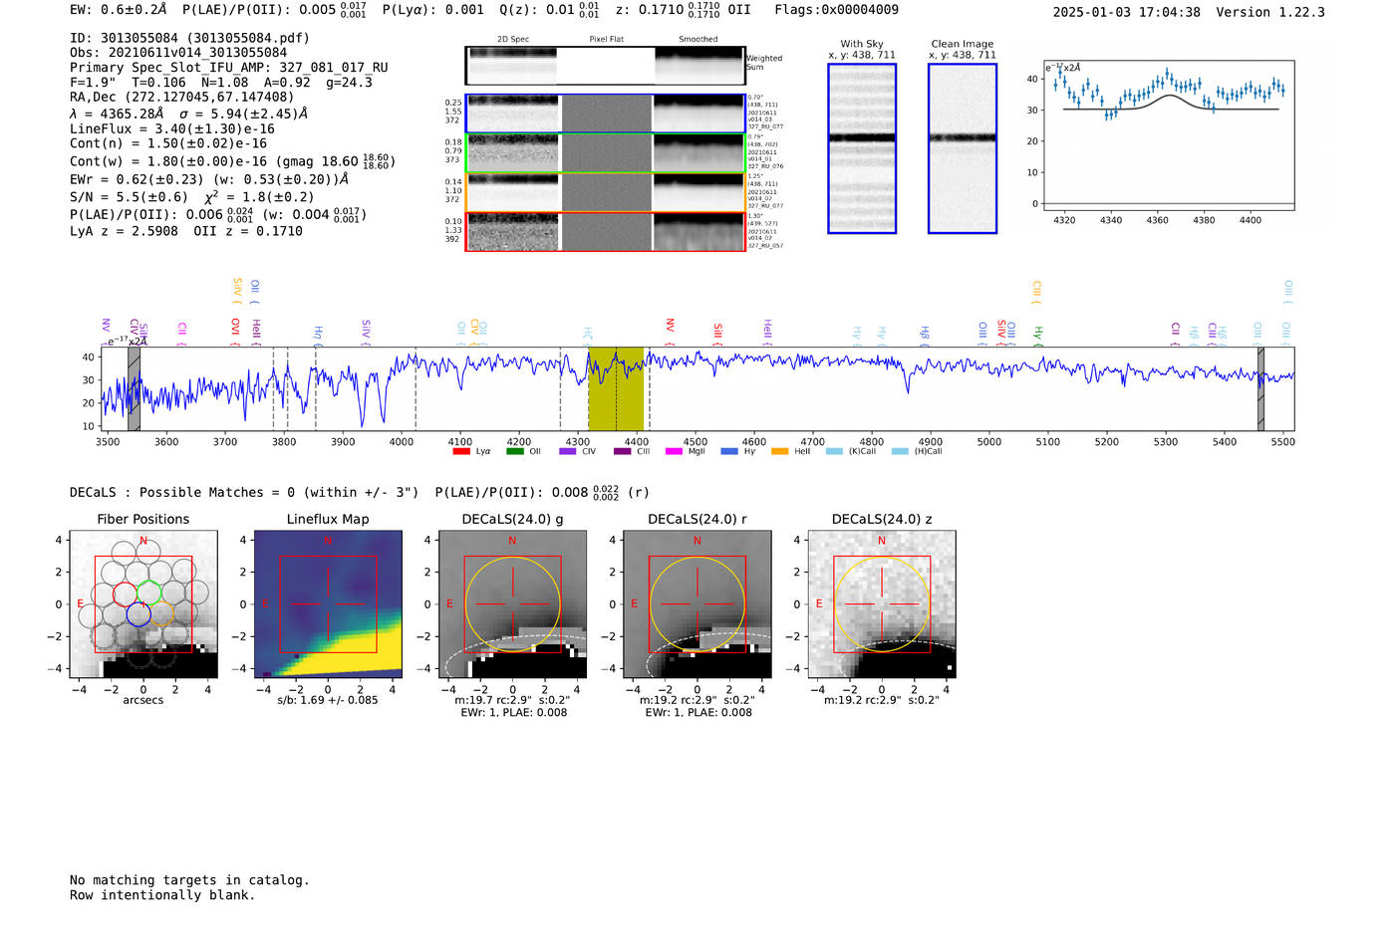Click the green fiber circle in Fiber Positions
1395x949 pixels.
click(x=149, y=593)
